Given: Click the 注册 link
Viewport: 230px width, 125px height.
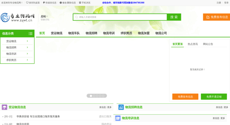Looking at the screenshot, I should pyautogui.click(x=219, y=3).
